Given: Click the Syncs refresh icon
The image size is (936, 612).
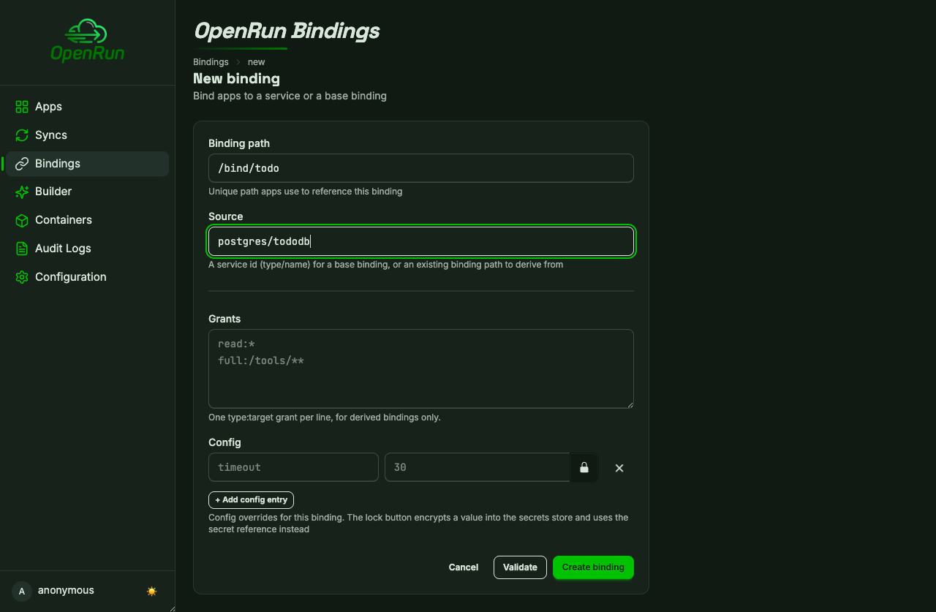Looking at the screenshot, I should pos(22,135).
